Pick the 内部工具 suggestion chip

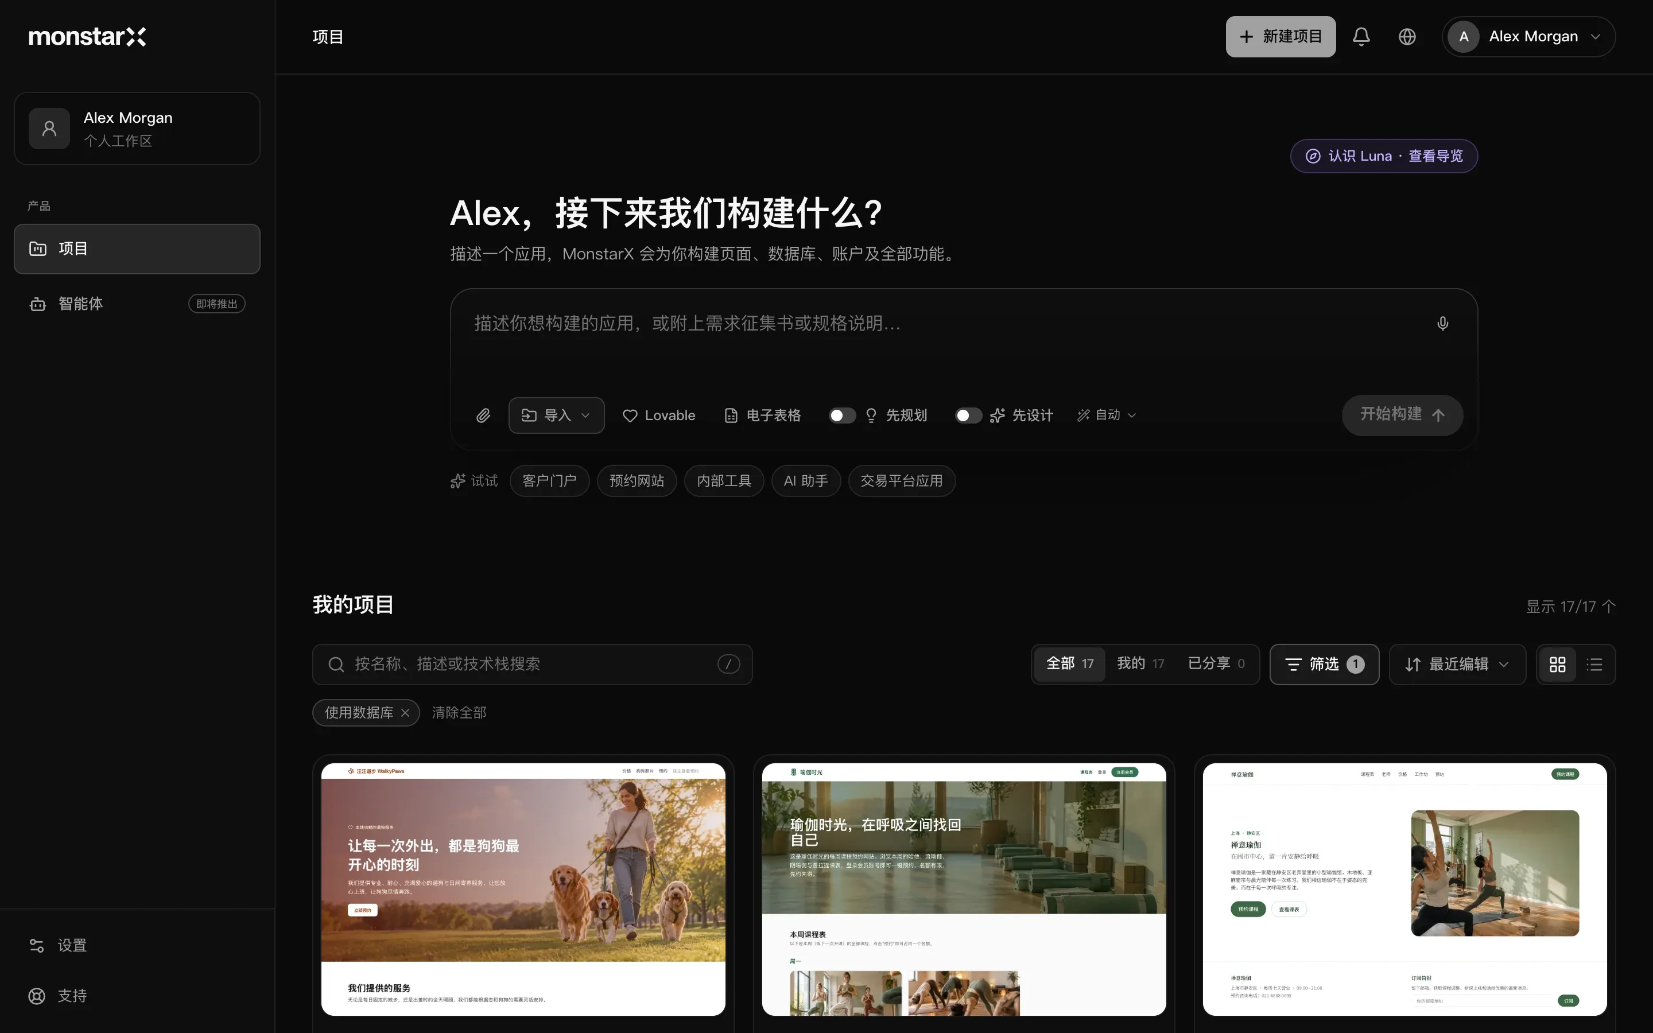point(724,481)
